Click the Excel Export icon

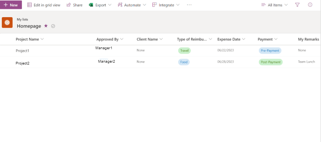(x=91, y=5)
